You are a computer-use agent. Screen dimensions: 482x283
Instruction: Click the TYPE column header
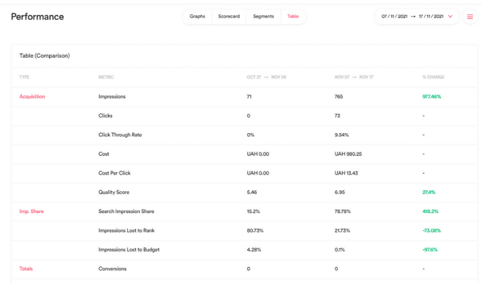[24, 77]
